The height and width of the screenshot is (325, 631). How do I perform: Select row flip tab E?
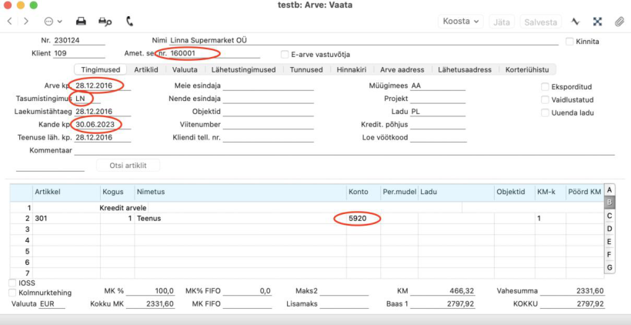[x=609, y=242]
